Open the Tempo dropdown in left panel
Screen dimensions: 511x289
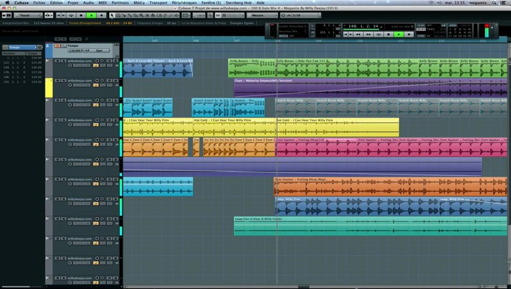22,47
